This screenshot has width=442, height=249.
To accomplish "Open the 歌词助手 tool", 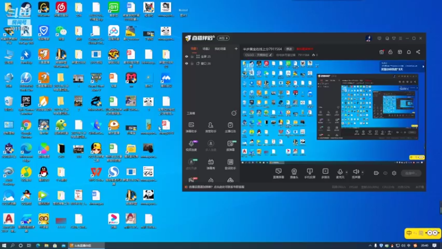I will click(x=230, y=164).
